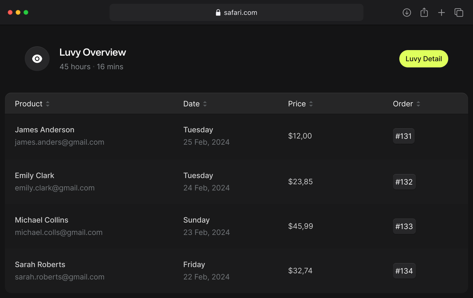The image size is (473, 298).
Task: Open the #134 order tag
Action: click(404, 271)
